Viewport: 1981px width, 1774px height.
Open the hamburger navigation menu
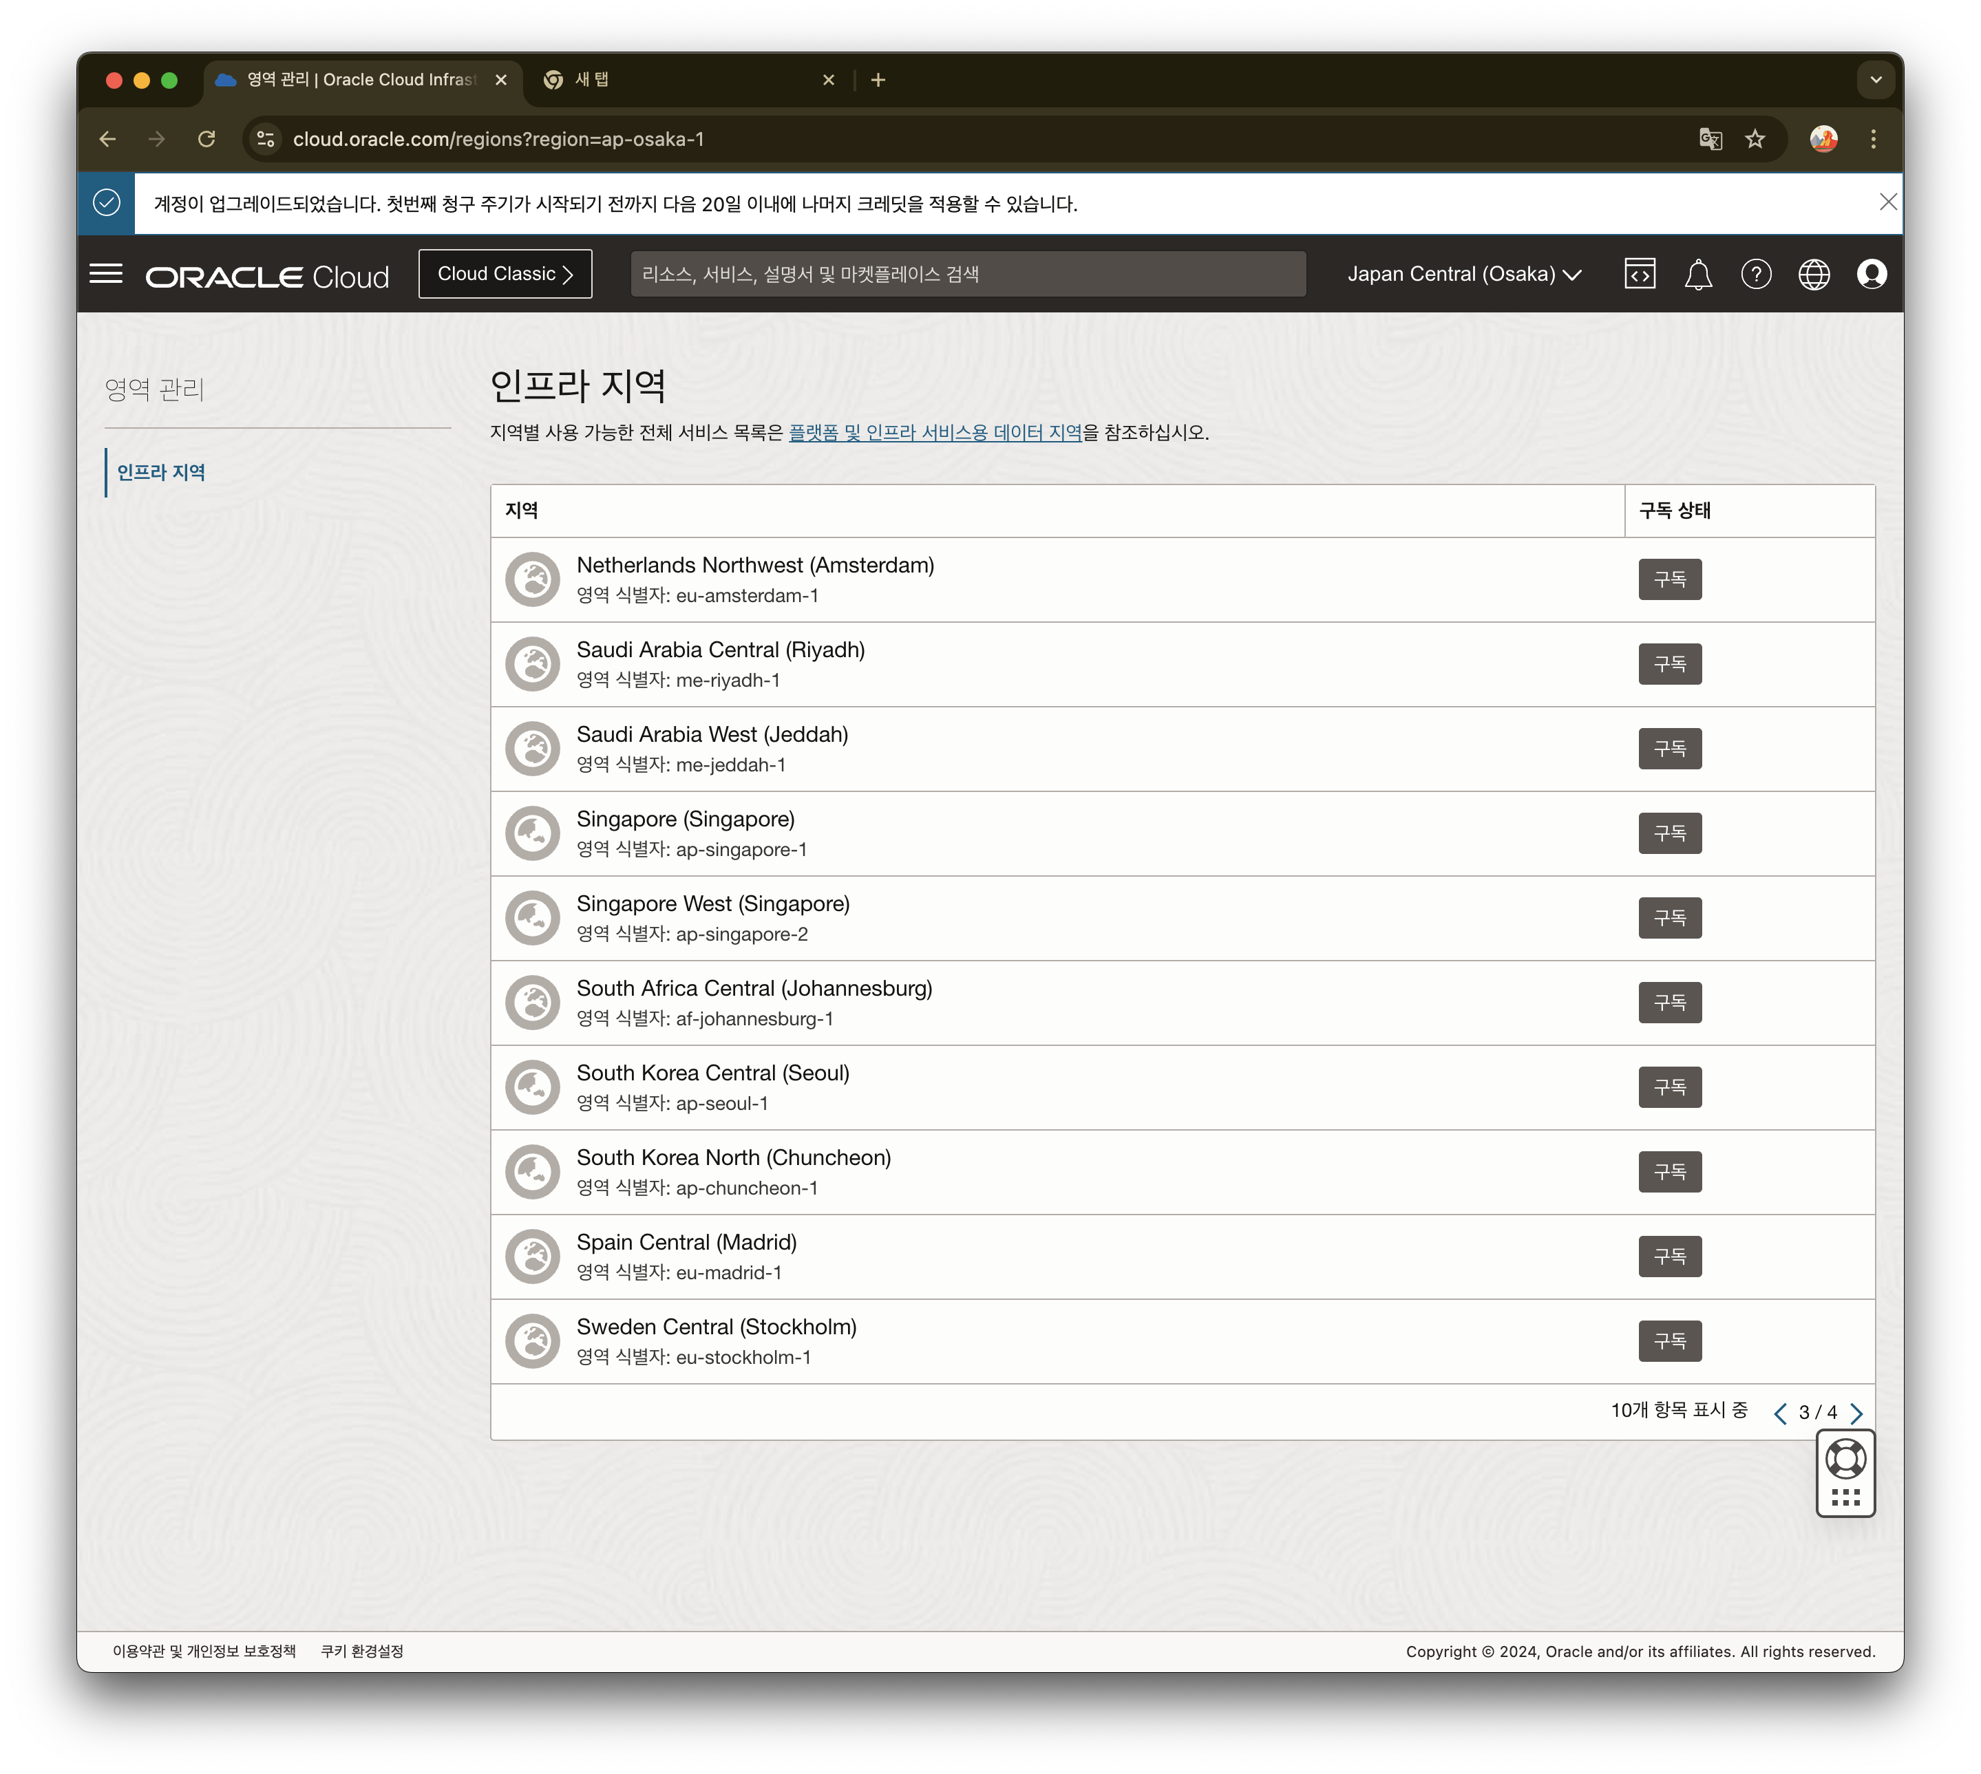click(x=105, y=274)
